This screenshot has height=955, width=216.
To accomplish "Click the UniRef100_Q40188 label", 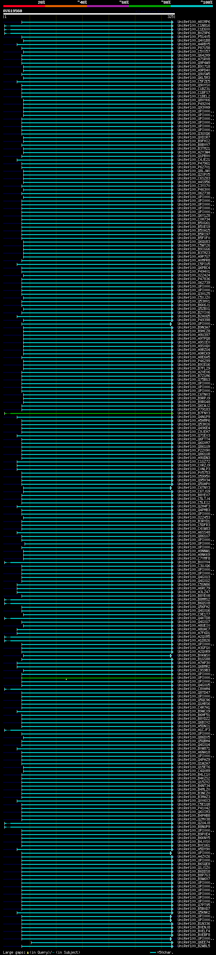I will pos(193,41).
